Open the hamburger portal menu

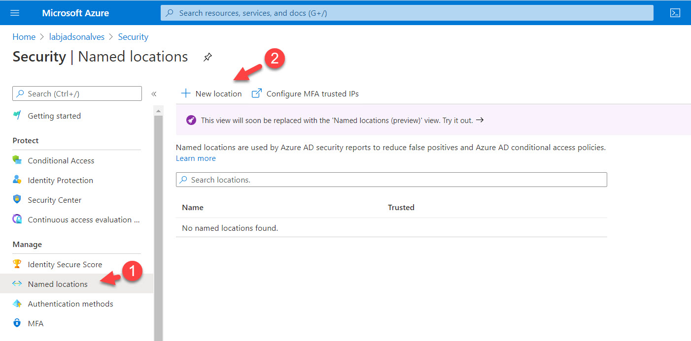coord(15,13)
